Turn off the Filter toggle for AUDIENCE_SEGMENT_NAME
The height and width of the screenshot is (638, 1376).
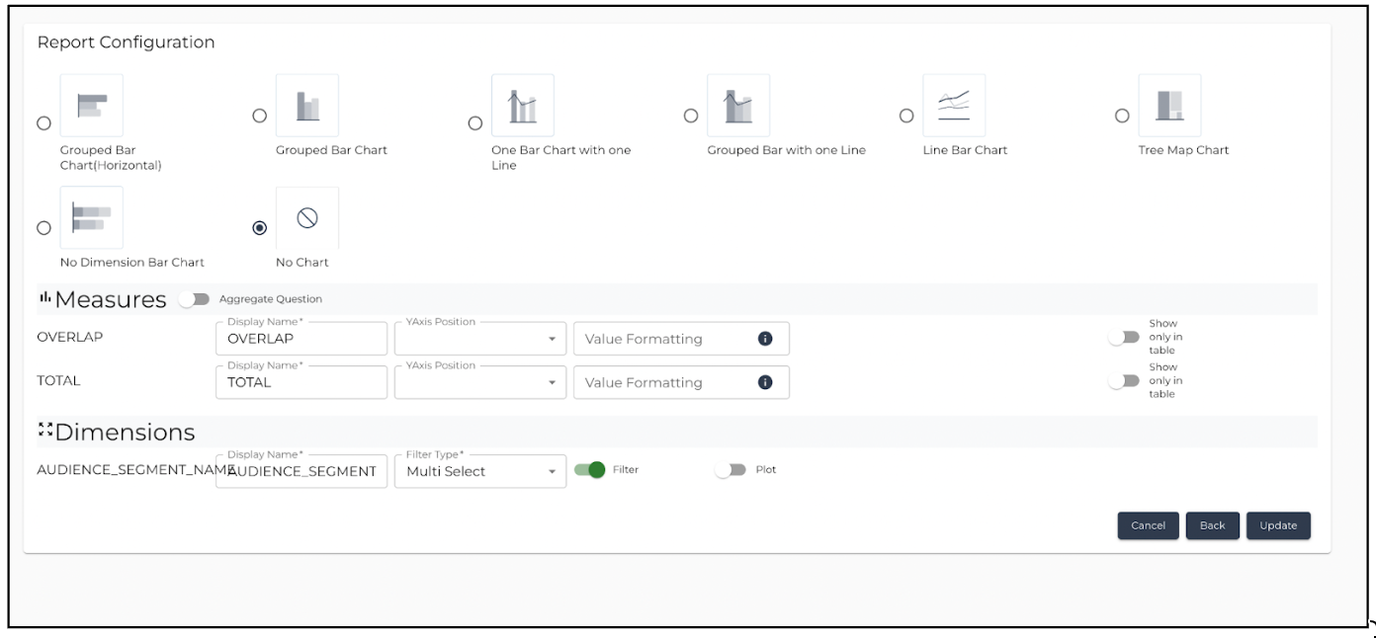pyautogui.click(x=590, y=470)
